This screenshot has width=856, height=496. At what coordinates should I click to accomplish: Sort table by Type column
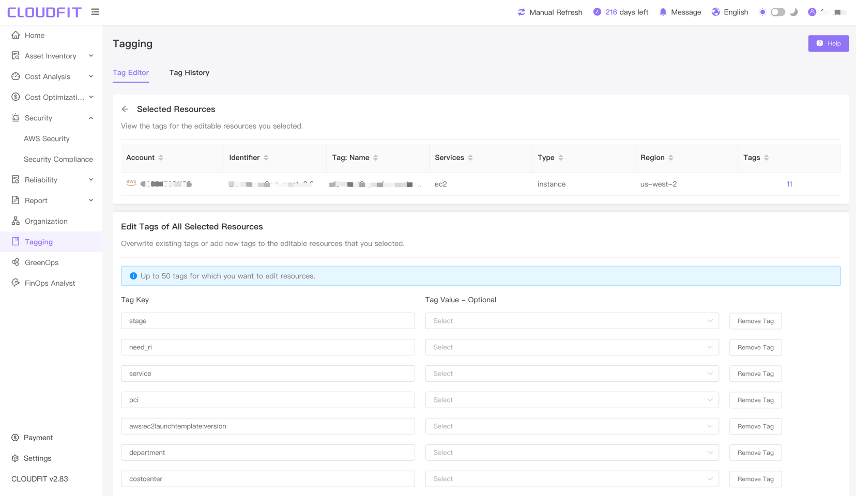coord(560,158)
